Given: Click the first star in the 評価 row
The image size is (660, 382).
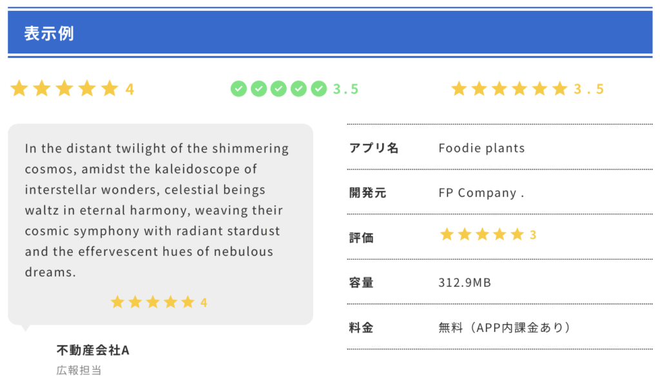Looking at the screenshot, I should [447, 234].
